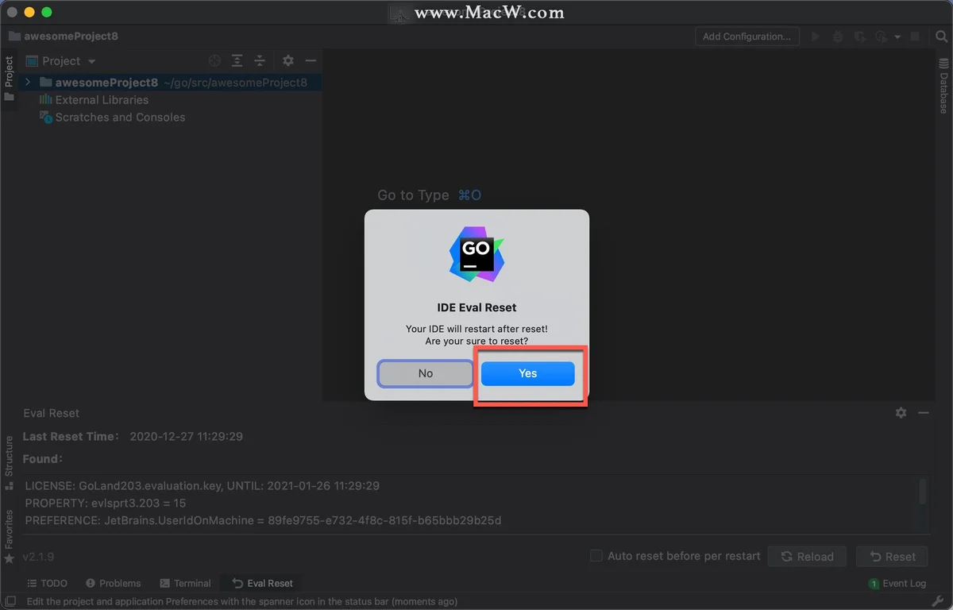Click the locate/select opened file target icon
Screen dimensions: 953x610
214,60
